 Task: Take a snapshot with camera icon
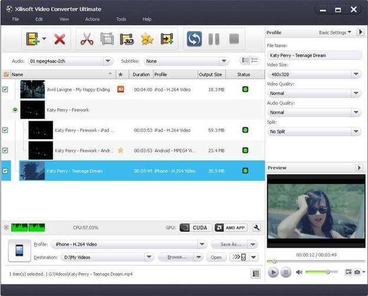(x=357, y=272)
